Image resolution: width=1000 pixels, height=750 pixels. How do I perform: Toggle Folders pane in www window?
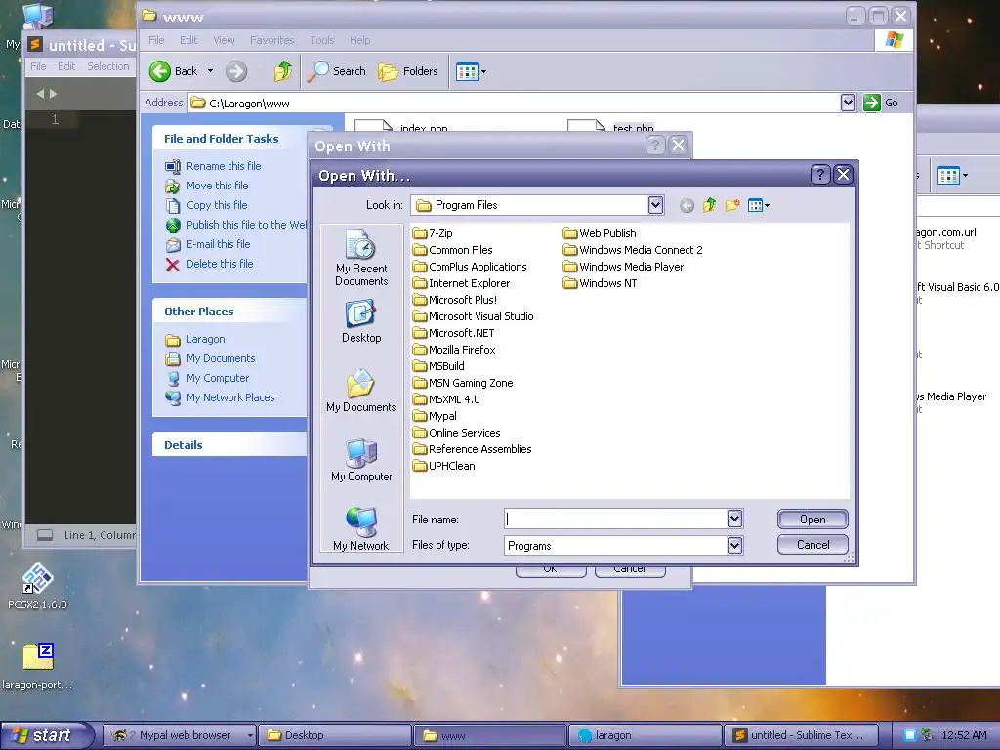point(408,71)
